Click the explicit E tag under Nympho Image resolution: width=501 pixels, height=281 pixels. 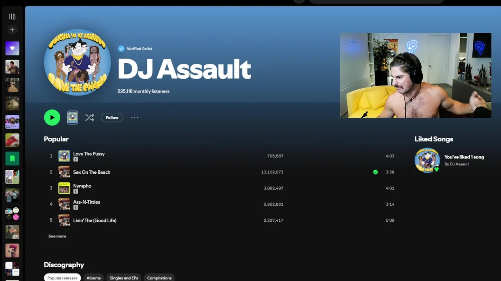76,191
